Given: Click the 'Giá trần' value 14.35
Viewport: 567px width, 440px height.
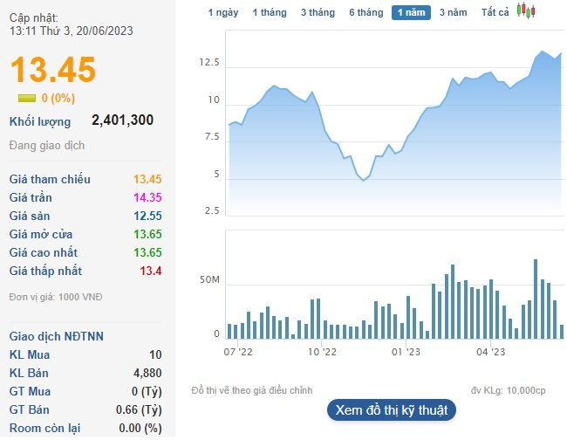Looking at the screenshot, I should coord(147,197).
